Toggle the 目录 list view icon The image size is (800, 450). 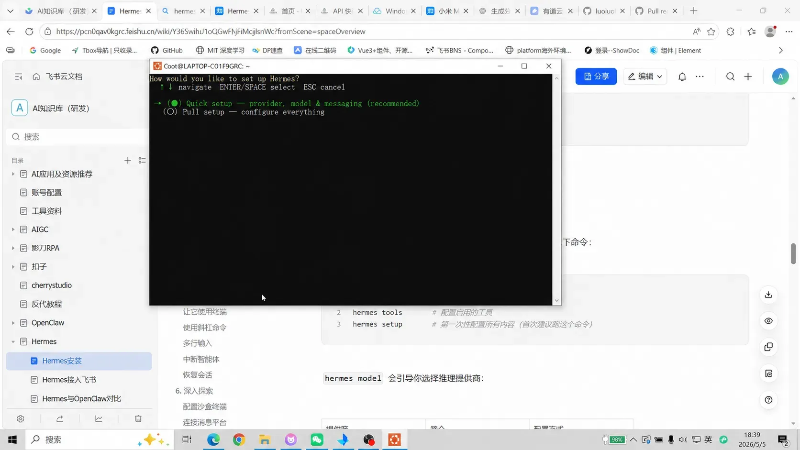142,160
